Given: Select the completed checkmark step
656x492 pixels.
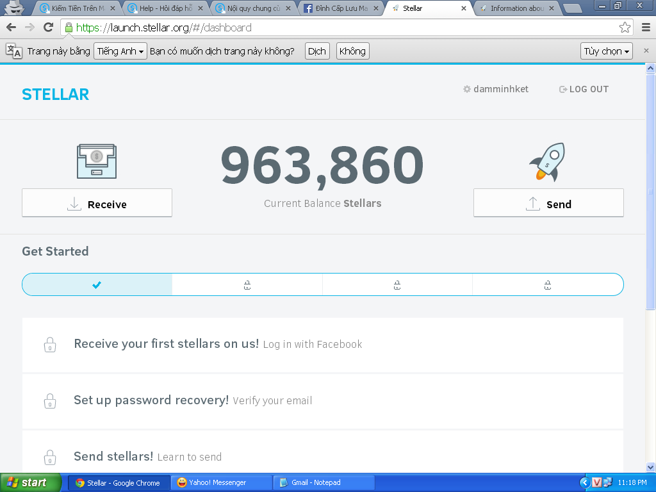Looking at the screenshot, I should pyautogui.click(x=97, y=285).
